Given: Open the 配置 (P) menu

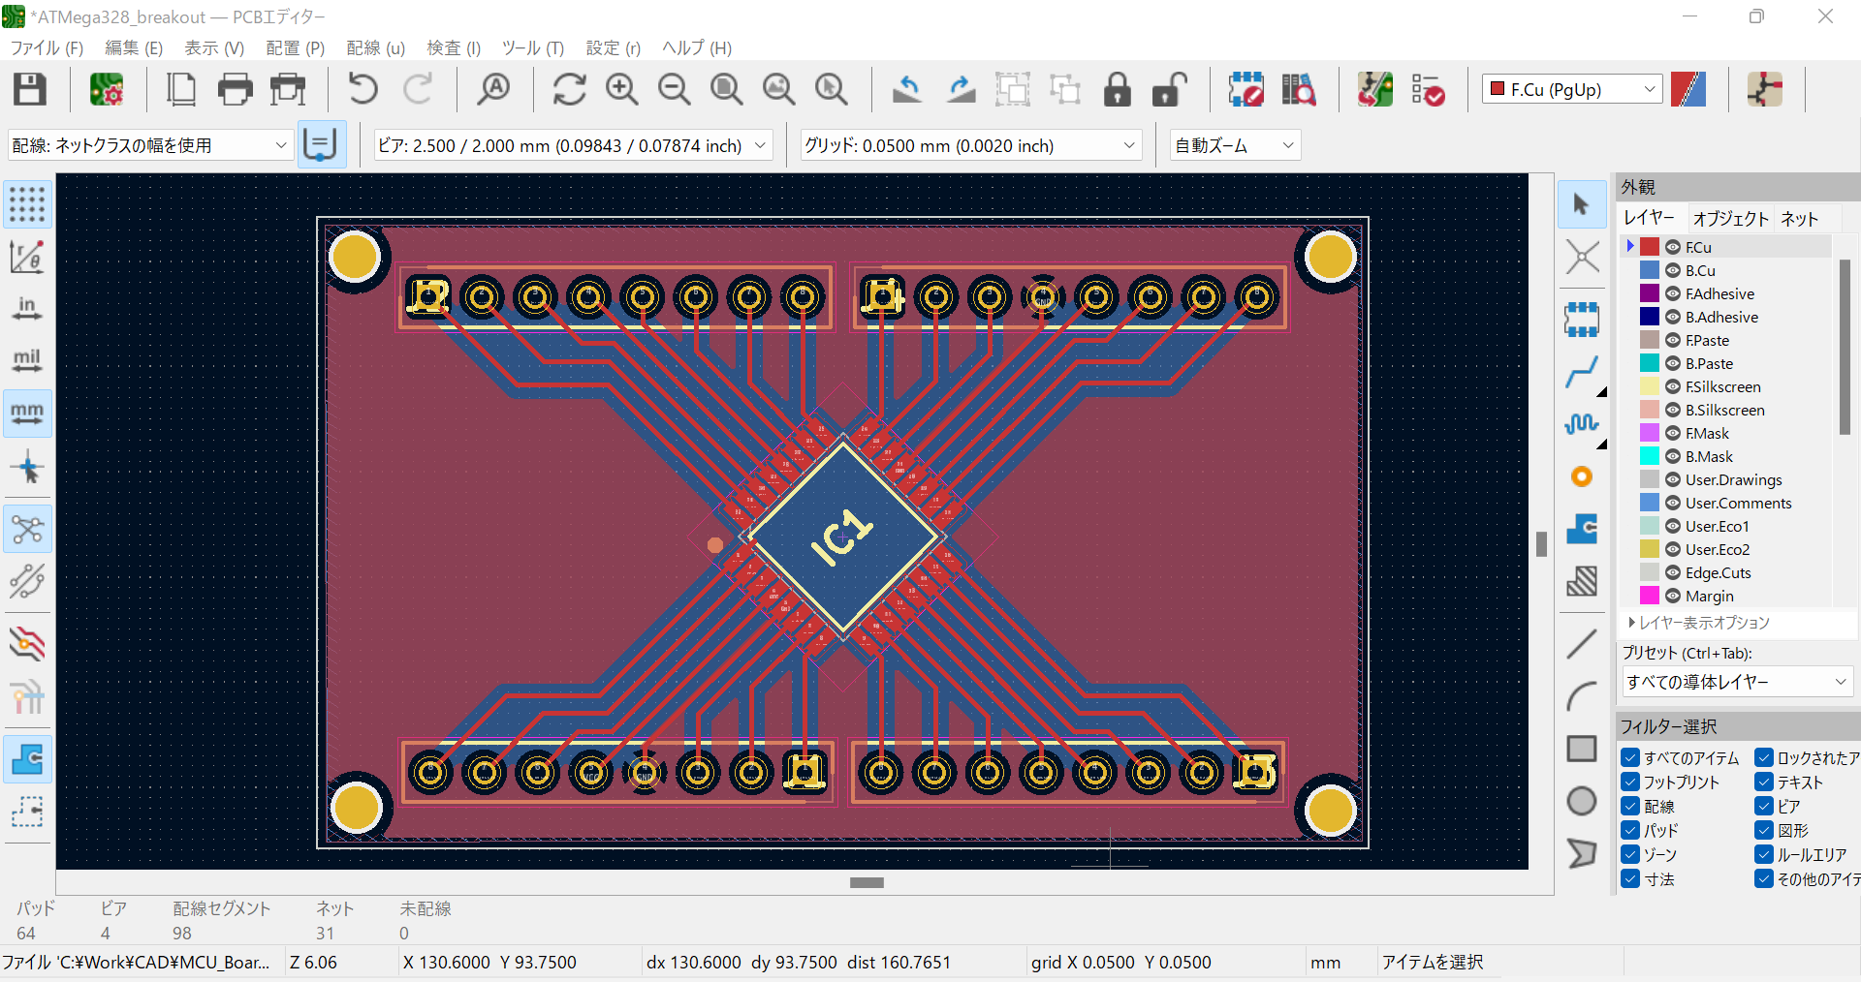Looking at the screenshot, I should 295,47.
